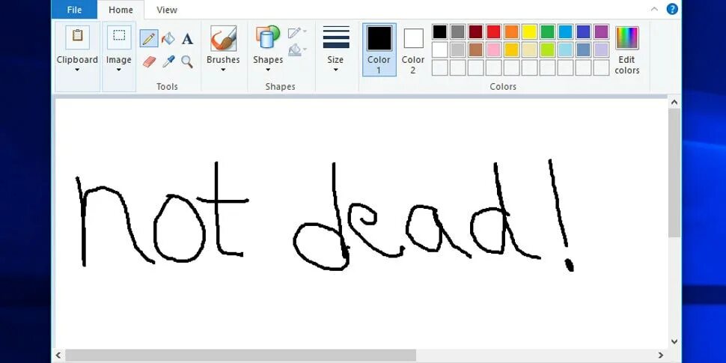Pick the gold color swatch
Screen dimensions: 726x363
pos(512,49)
